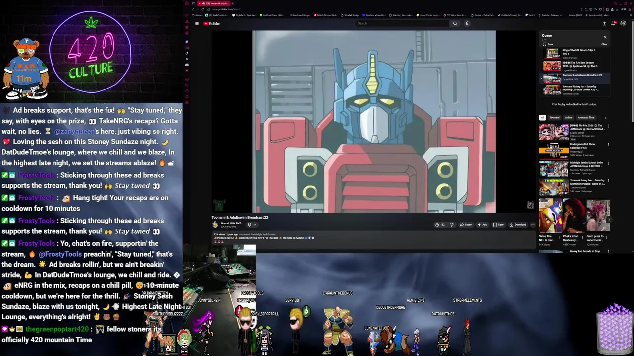
Task: Select the Anime filter chip
Action: coord(569,118)
